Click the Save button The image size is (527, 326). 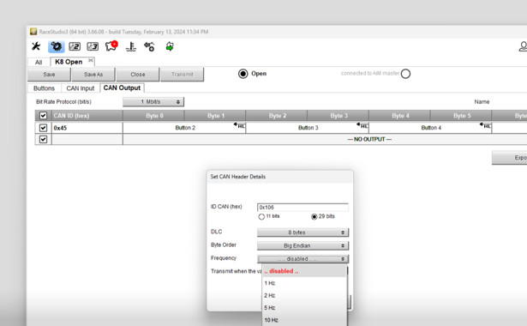coord(49,75)
